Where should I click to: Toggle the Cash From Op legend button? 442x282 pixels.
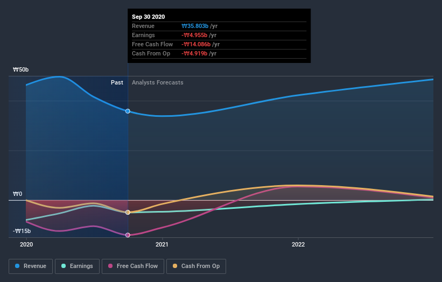point(196,266)
